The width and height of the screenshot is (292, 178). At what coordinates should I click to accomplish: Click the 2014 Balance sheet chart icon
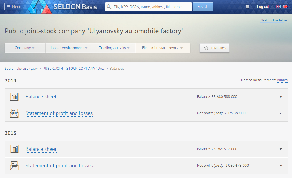(x=14, y=97)
